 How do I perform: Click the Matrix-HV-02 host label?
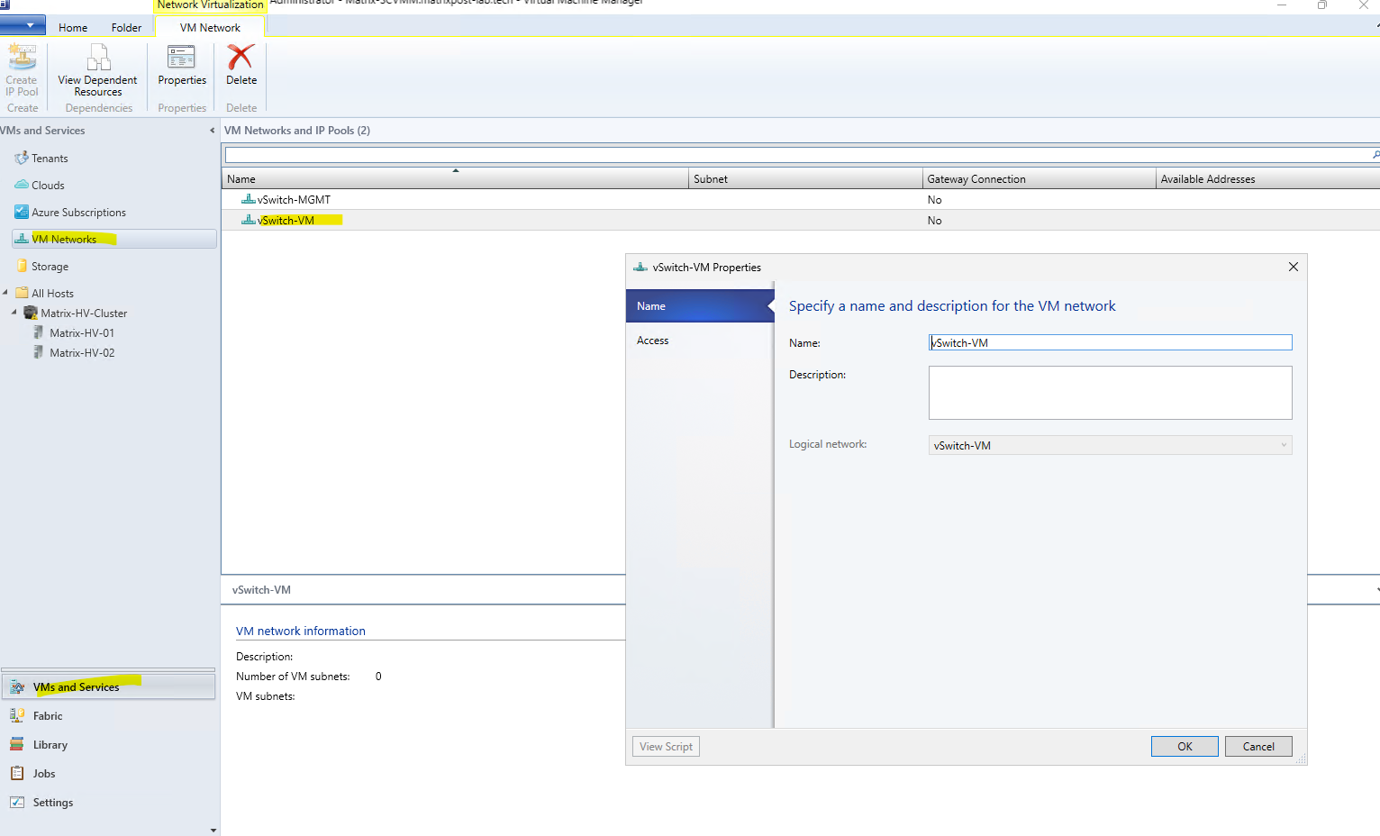[x=82, y=353]
